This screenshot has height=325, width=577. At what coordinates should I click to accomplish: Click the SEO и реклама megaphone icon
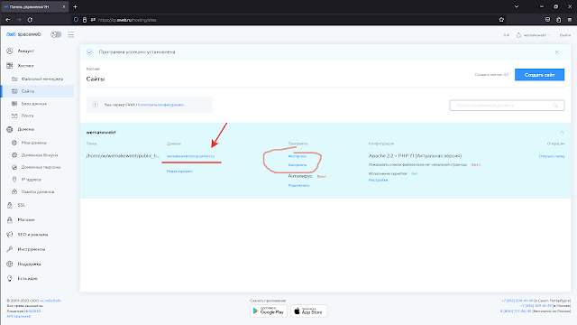(x=10, y=235)
